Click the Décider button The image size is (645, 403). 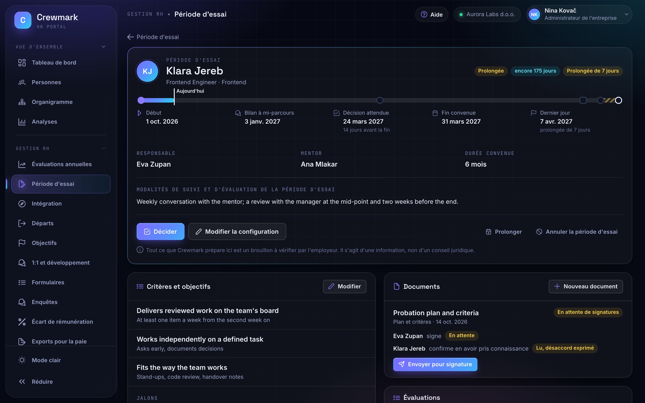(161, 232)
